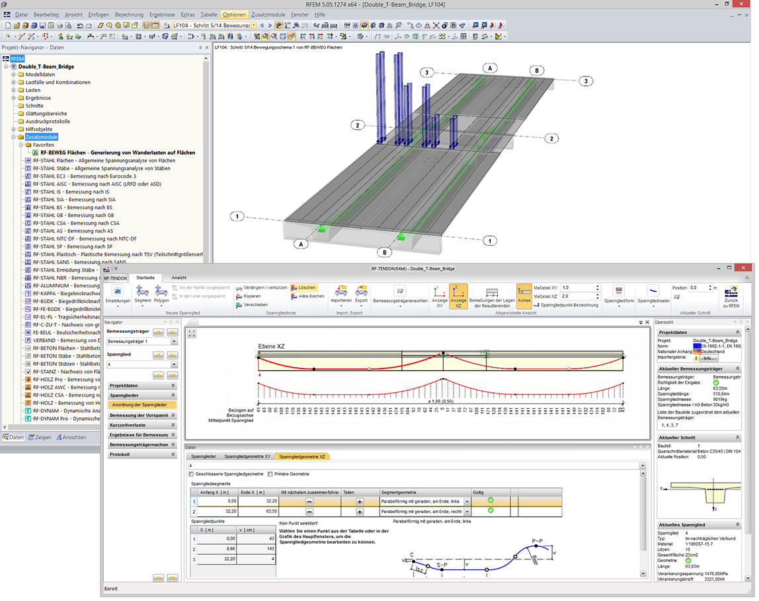Select Spanngliedpunkt row 2 X value 9,66
759x601 pixels.
(217, 549)
